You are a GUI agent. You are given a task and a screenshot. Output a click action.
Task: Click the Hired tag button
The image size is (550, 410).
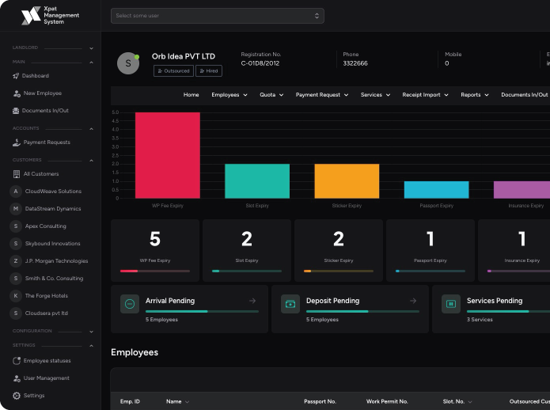coord(209,71)
